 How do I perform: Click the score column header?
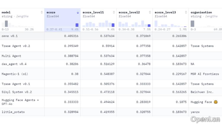(x=51, y=12)
